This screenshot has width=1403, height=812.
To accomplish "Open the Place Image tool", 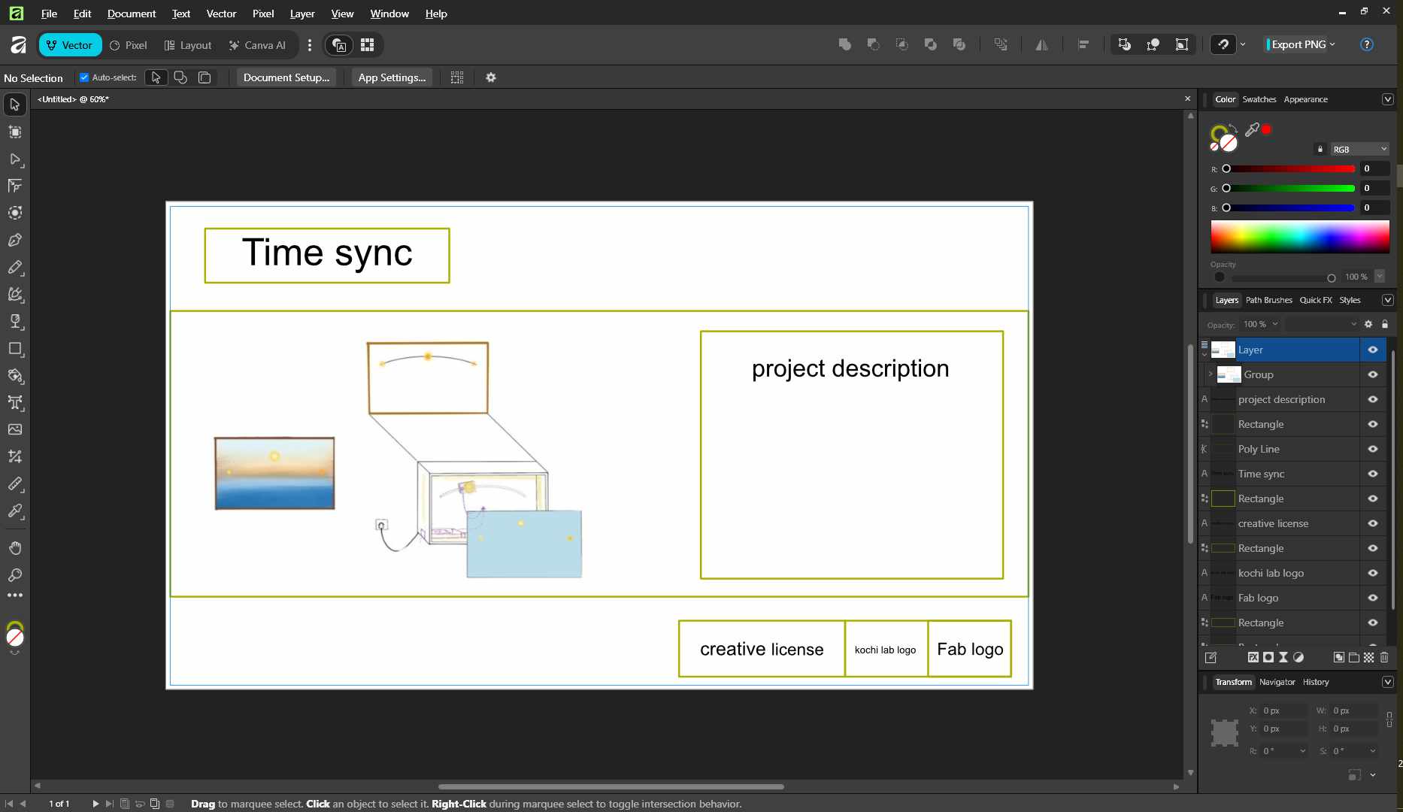I will tap(15, 429).
